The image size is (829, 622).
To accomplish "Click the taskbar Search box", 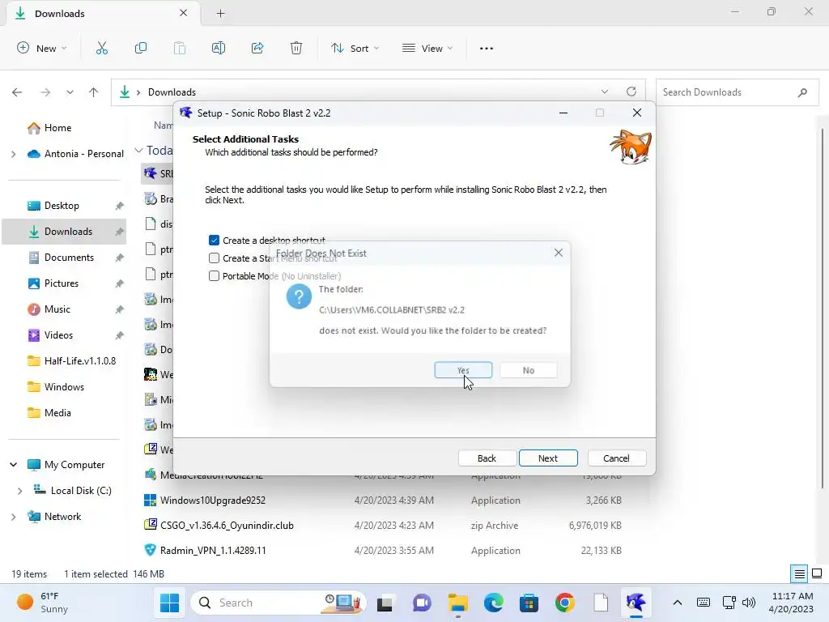I will [278, 603].
